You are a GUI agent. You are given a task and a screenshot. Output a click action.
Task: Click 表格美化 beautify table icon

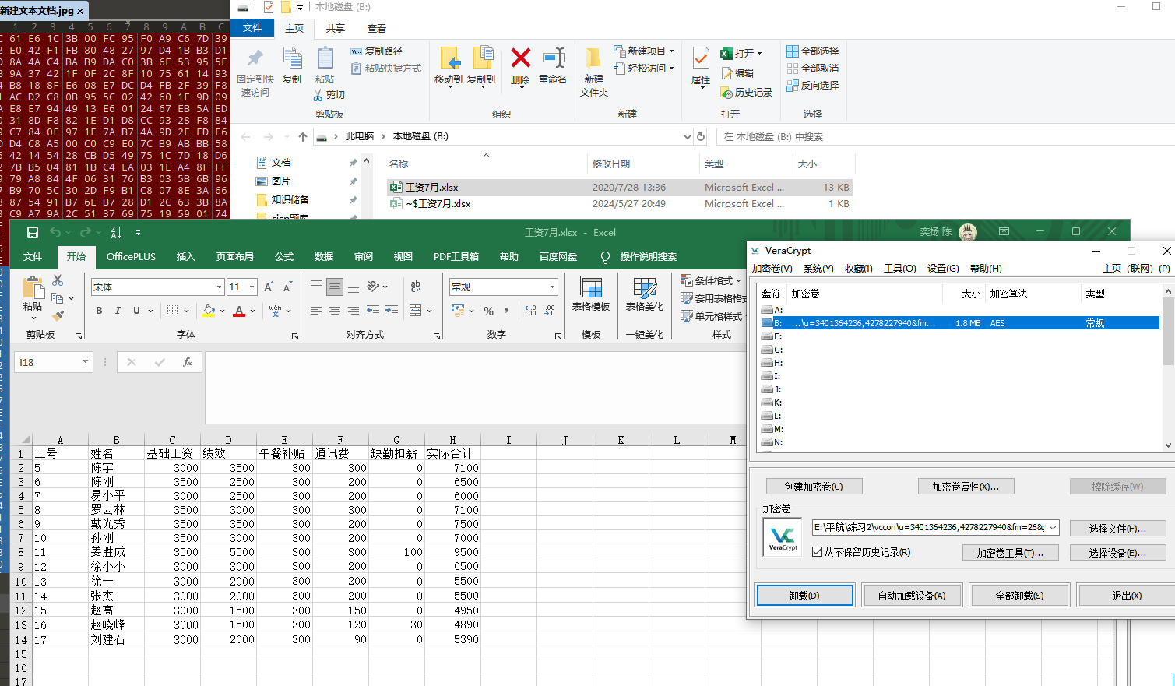coord(645,294)
